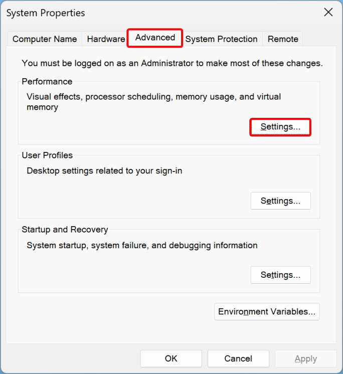Viewport: 343px width, 374px height.
Task: Click the 'Desktop settings related to your sign-in' text
Action: [x=104, y=171]
